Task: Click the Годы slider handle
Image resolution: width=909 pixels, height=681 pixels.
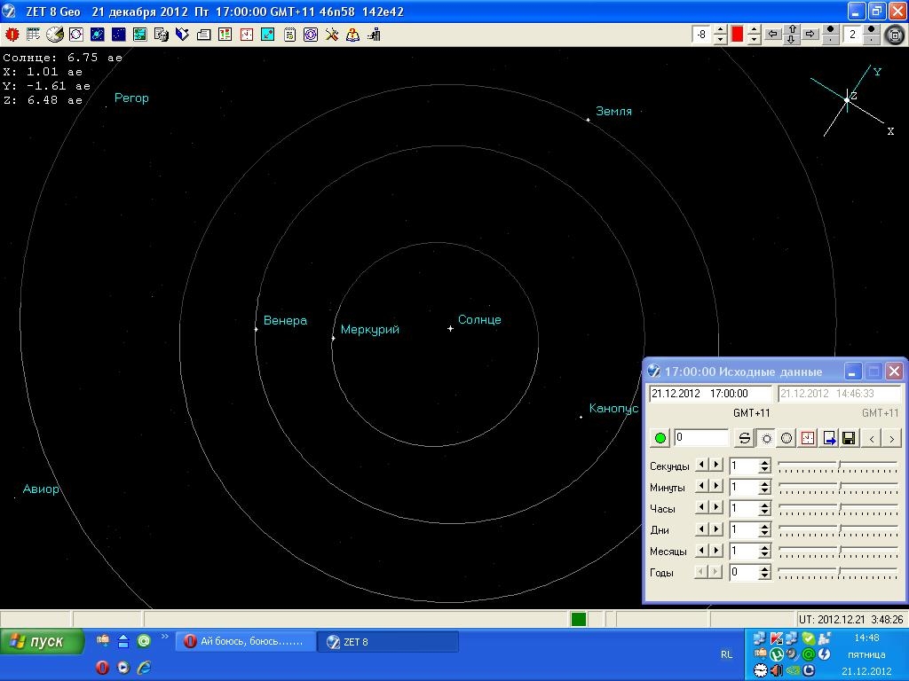Action: click(839, 572)
